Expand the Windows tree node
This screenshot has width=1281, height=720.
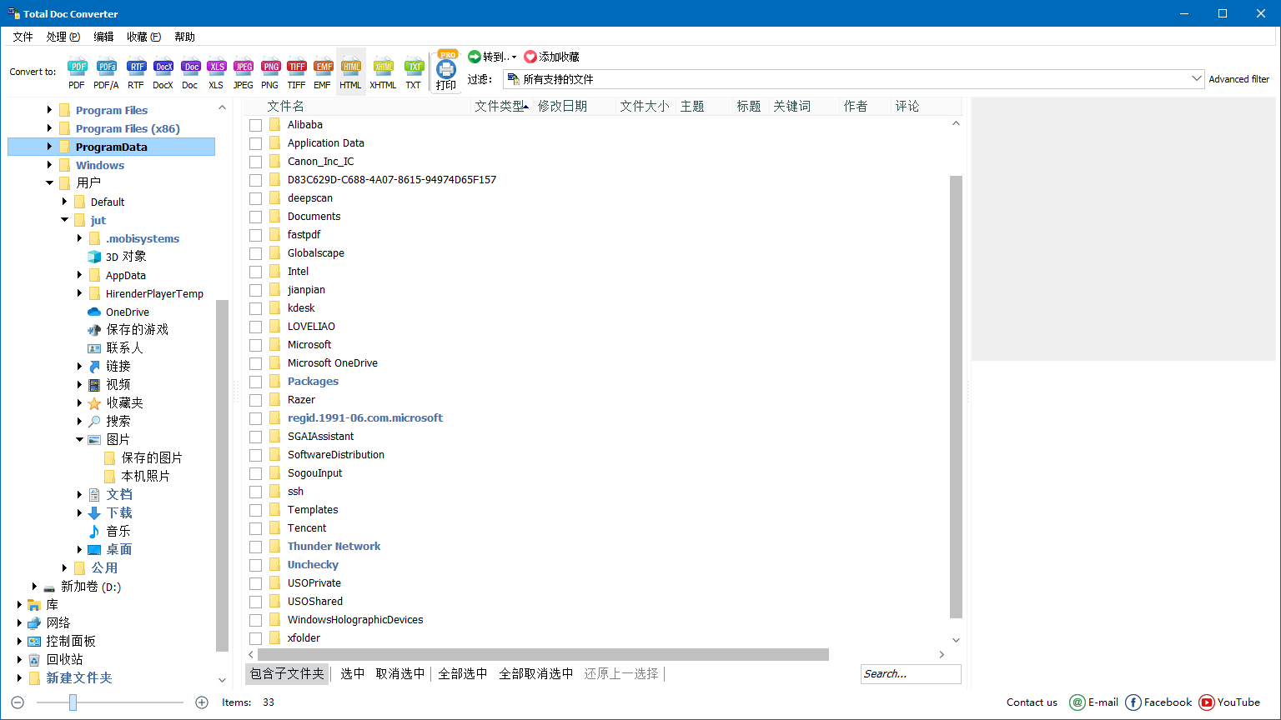(x=49, y=165)
